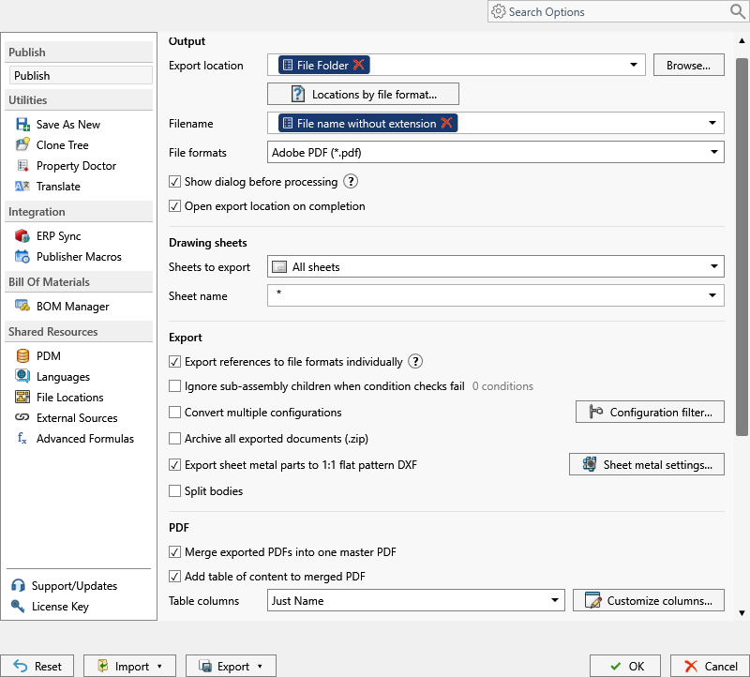Open the Table columns dropdown
Image resolution: width=750 pixels, height=677 pixels.
tap(415, 600)
